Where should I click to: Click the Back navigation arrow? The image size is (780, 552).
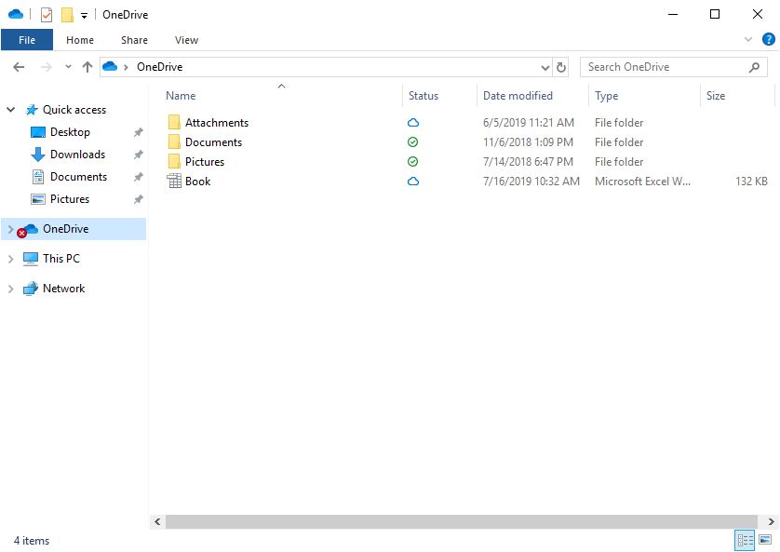(19, 67)
